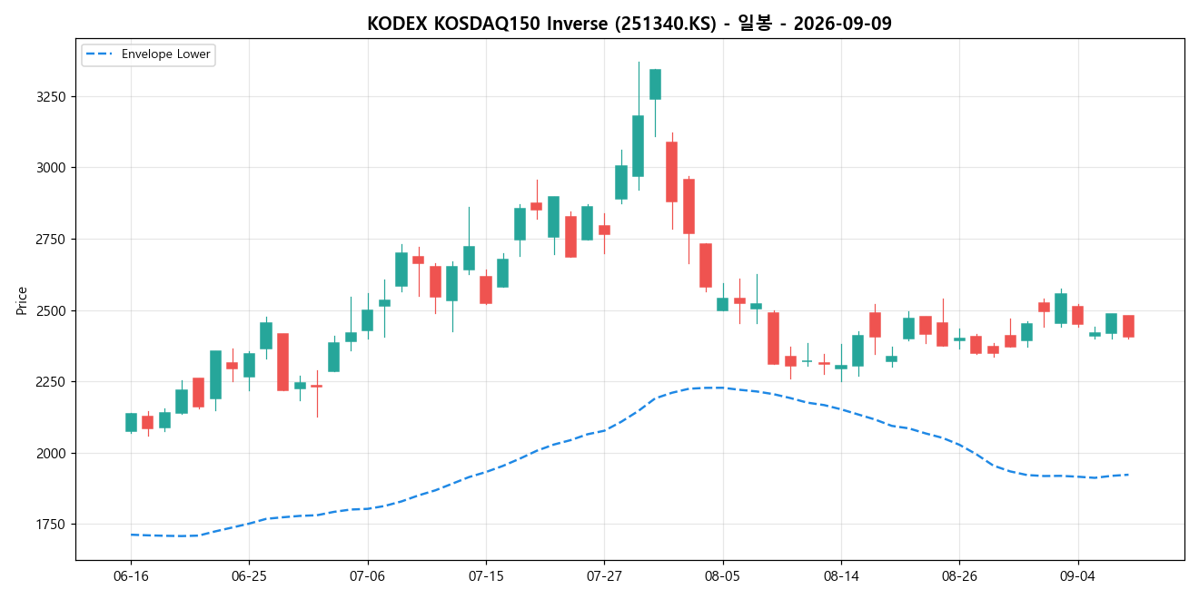This screenshot has width=1199, height=599.
Task: Click the 07-06 x-axis date label
Action: pos(368,576)
